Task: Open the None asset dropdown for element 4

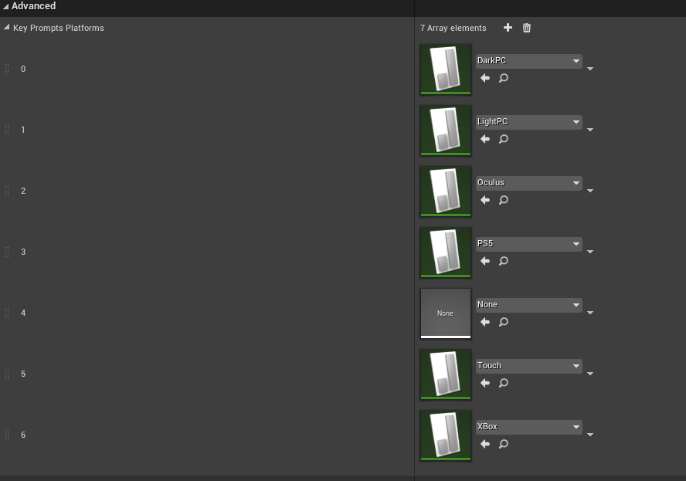Action: pyautogui.click(x=529, y=305)
